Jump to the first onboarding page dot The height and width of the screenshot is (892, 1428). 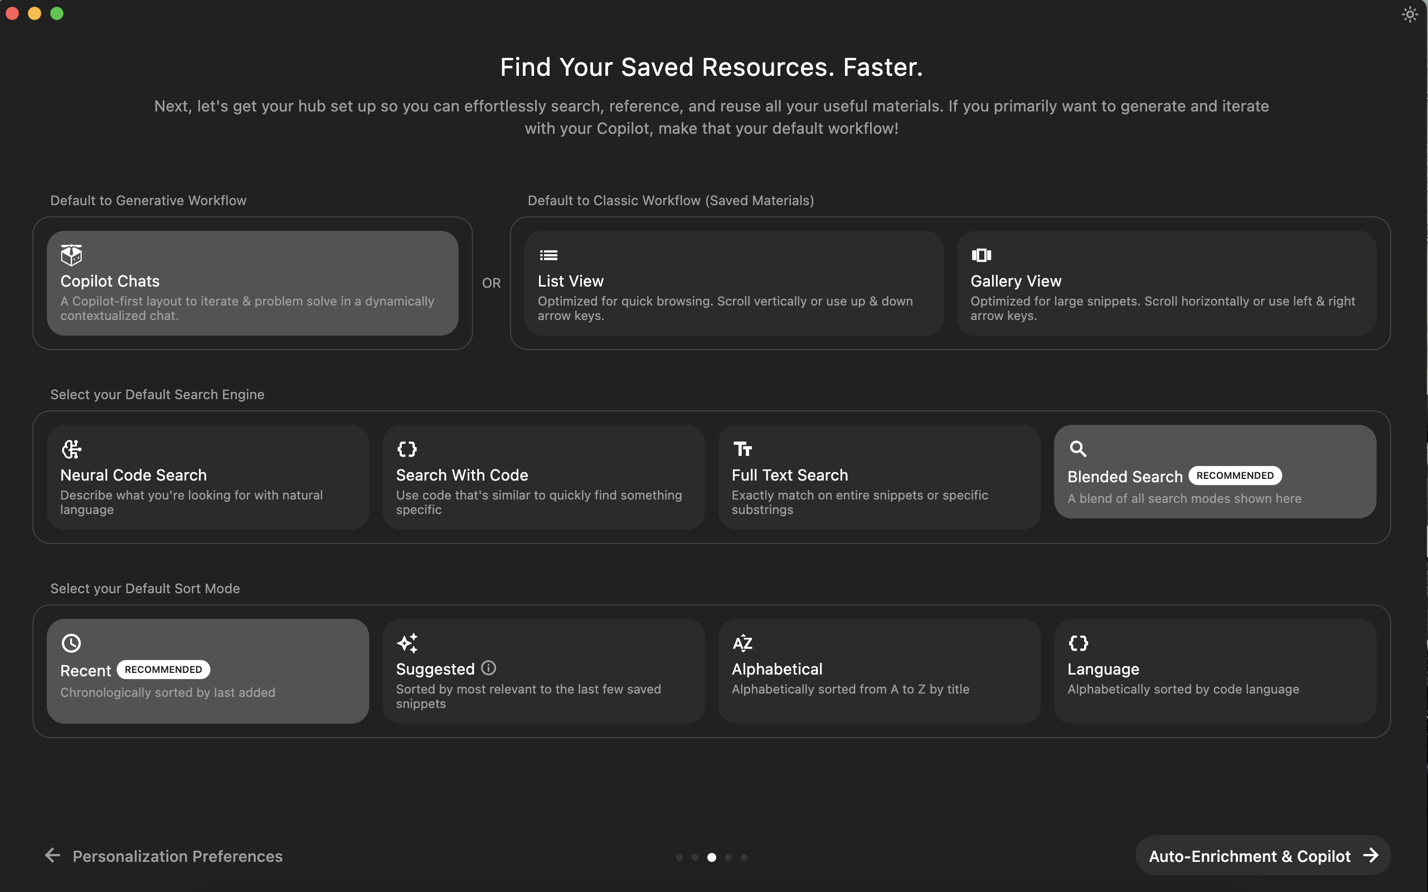point(679,857)
